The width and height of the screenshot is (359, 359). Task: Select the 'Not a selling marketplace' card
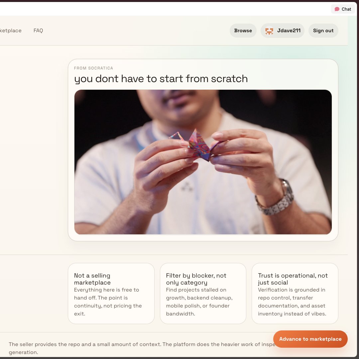(x=111, y=293)
